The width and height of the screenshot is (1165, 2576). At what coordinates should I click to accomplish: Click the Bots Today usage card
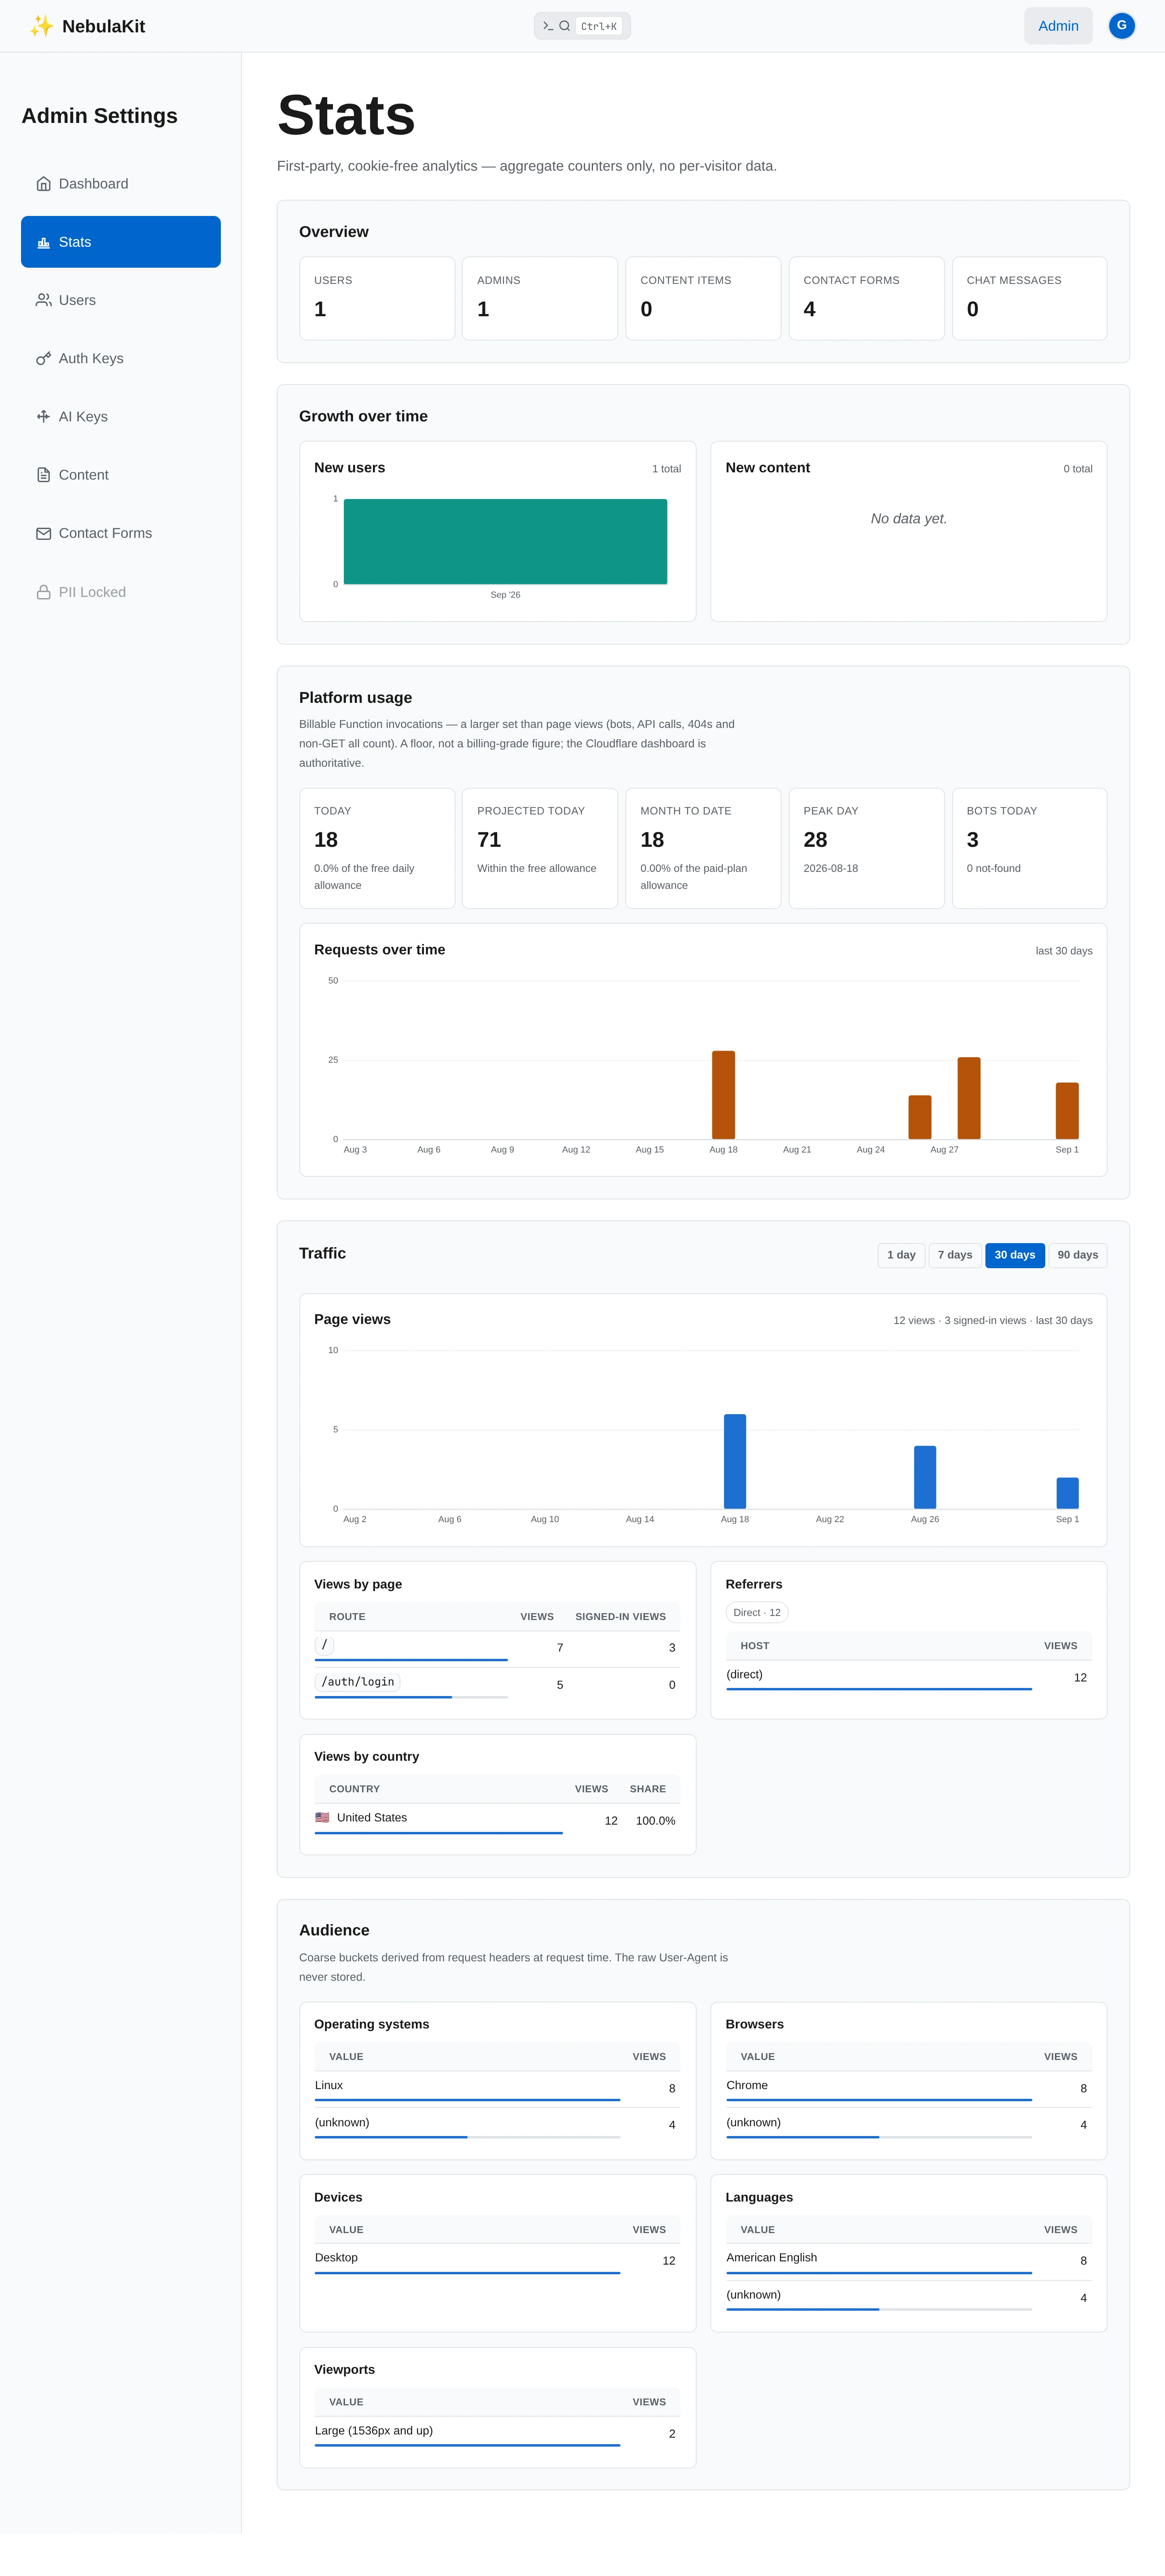(x=1029, y=848)
